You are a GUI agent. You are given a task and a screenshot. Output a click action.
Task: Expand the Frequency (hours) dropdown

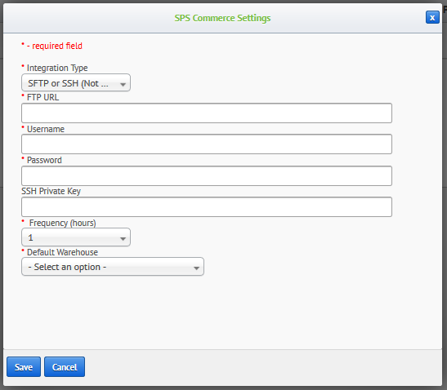tap(76, 237)
